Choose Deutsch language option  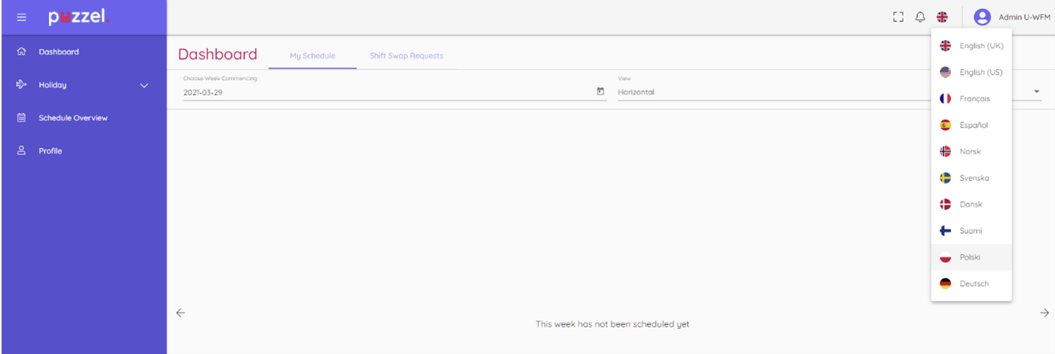(x=973, y=283)
